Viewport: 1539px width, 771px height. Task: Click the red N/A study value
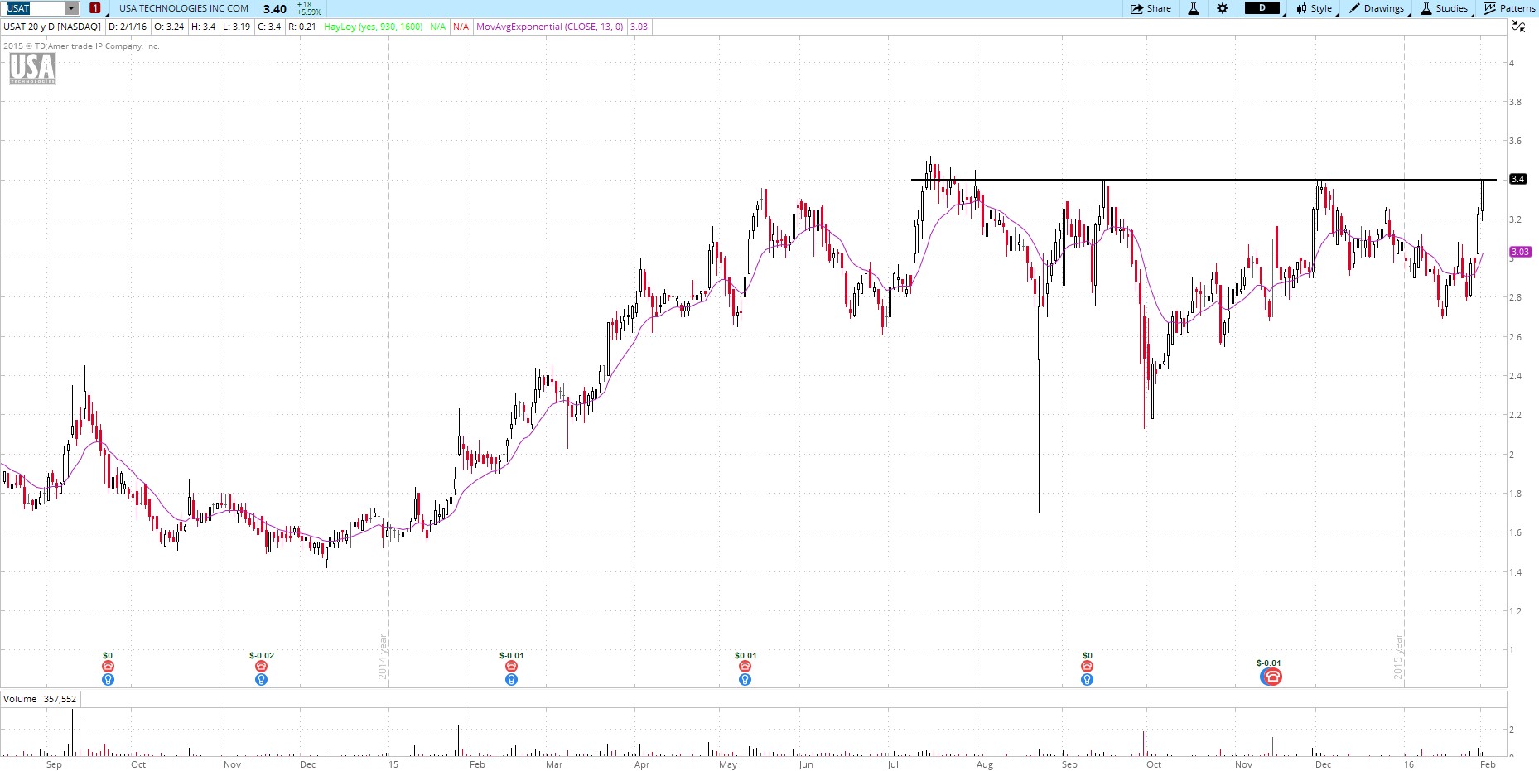pos(461,27)
